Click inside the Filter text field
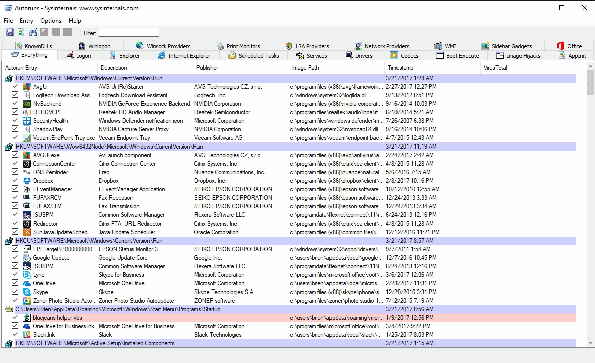Viewport: 595px width, 363px height. click(128, 33)
